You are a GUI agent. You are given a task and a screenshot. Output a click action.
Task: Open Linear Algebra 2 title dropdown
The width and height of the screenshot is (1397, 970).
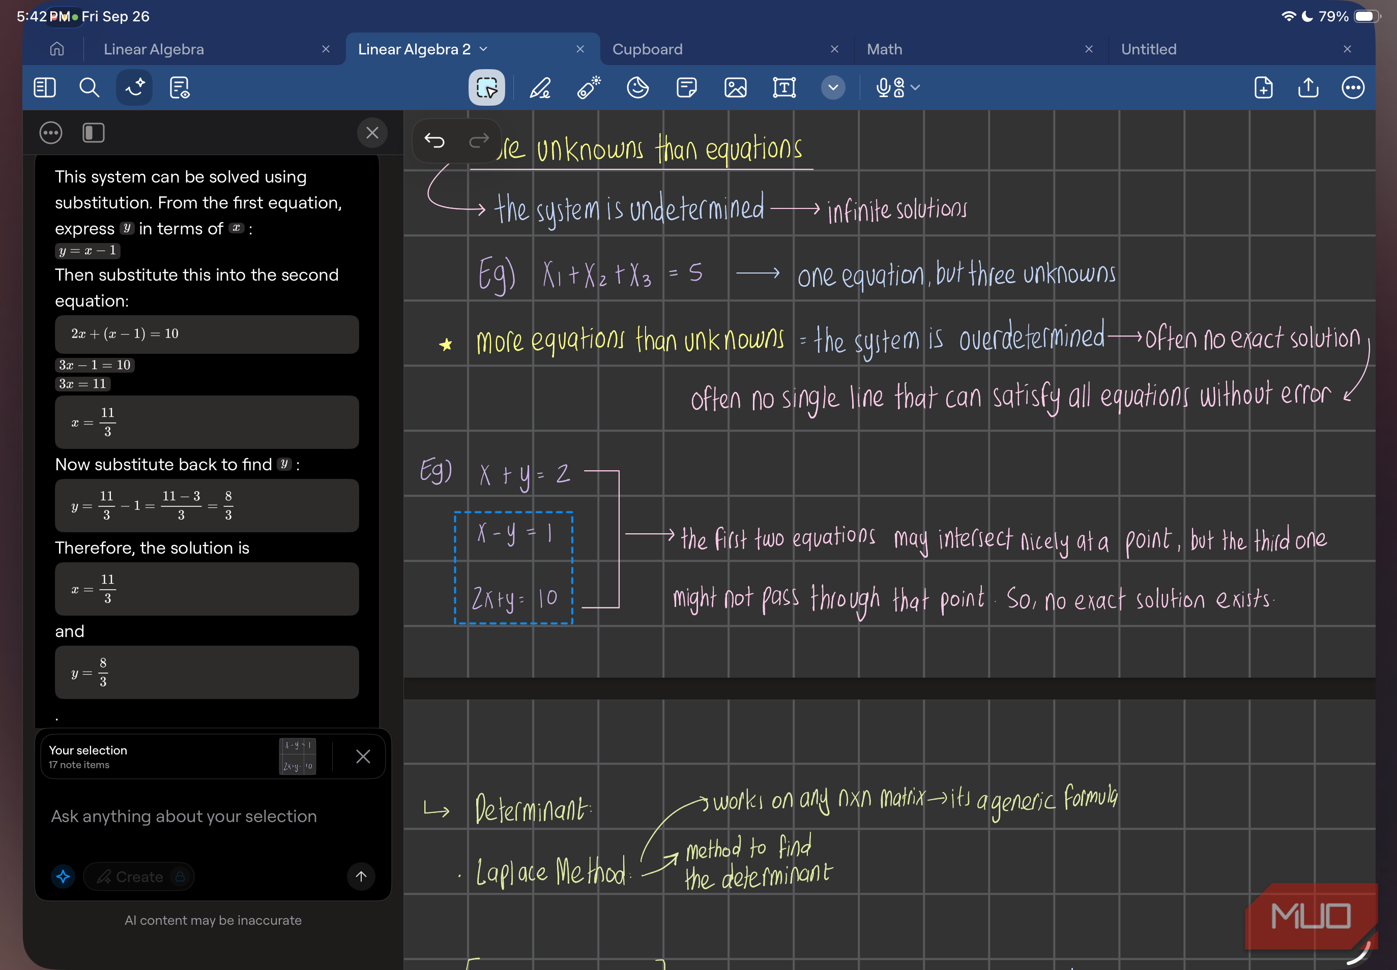[x=483, y=49]
